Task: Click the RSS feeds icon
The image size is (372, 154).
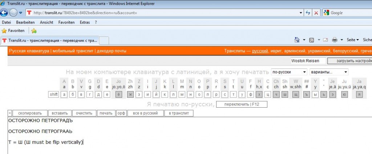Action: click(x=312, y=40)
